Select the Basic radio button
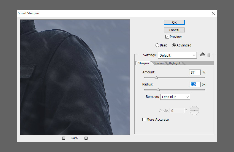The width and height of the screenshot is (234, 152). click(157, 45)
